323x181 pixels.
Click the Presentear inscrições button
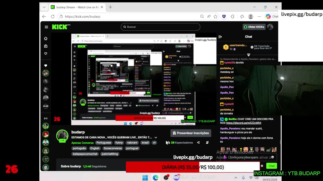tap(191, 133)
